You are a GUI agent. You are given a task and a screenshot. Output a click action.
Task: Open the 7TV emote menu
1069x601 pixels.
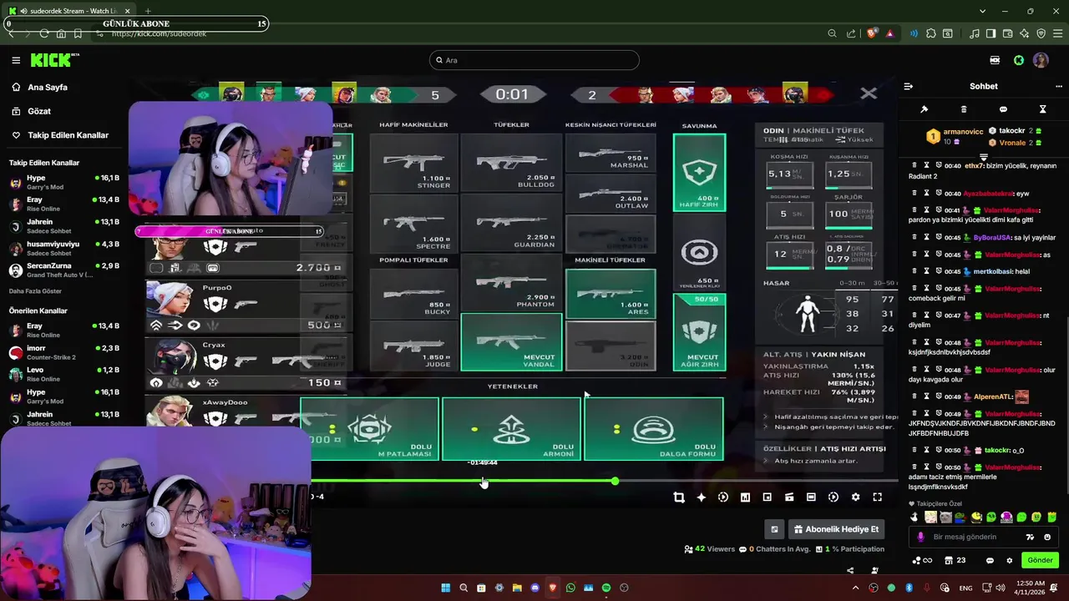tap(1031, 537)
